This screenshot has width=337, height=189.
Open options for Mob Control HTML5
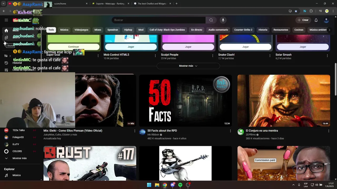(155, 56)
